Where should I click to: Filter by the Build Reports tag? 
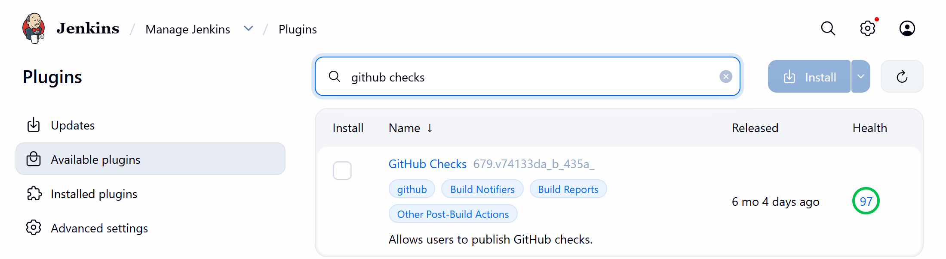(568, 189)
